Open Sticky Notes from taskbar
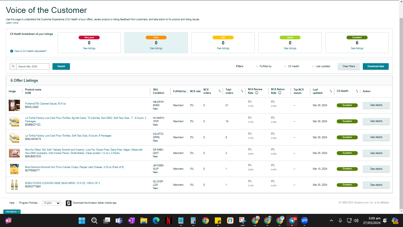 tap(218, 221)
